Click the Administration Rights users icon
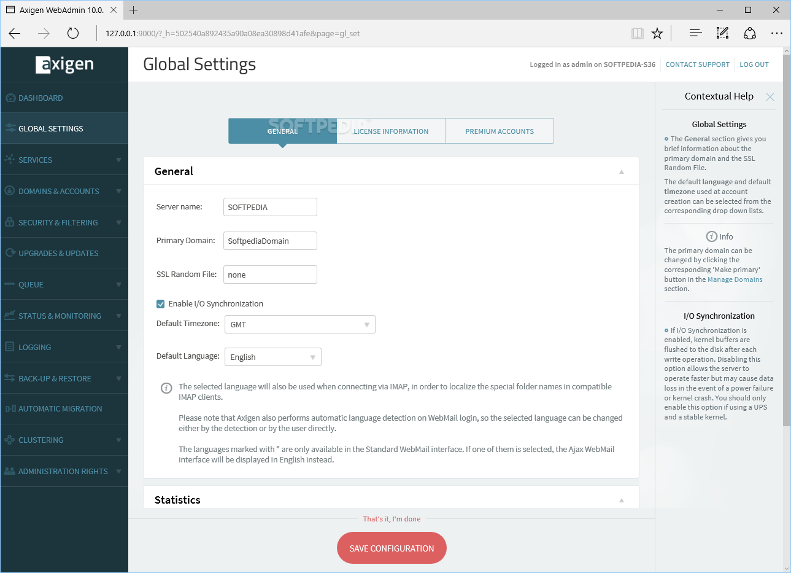The height and width of the screenshot is (573, 791). (x=10, y=471)
